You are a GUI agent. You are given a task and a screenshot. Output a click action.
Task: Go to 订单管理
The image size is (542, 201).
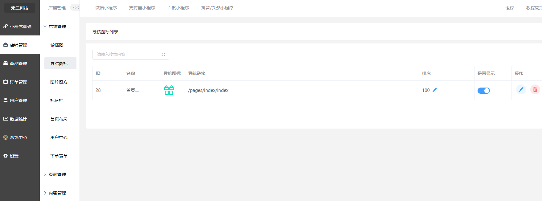click(20, 82)
